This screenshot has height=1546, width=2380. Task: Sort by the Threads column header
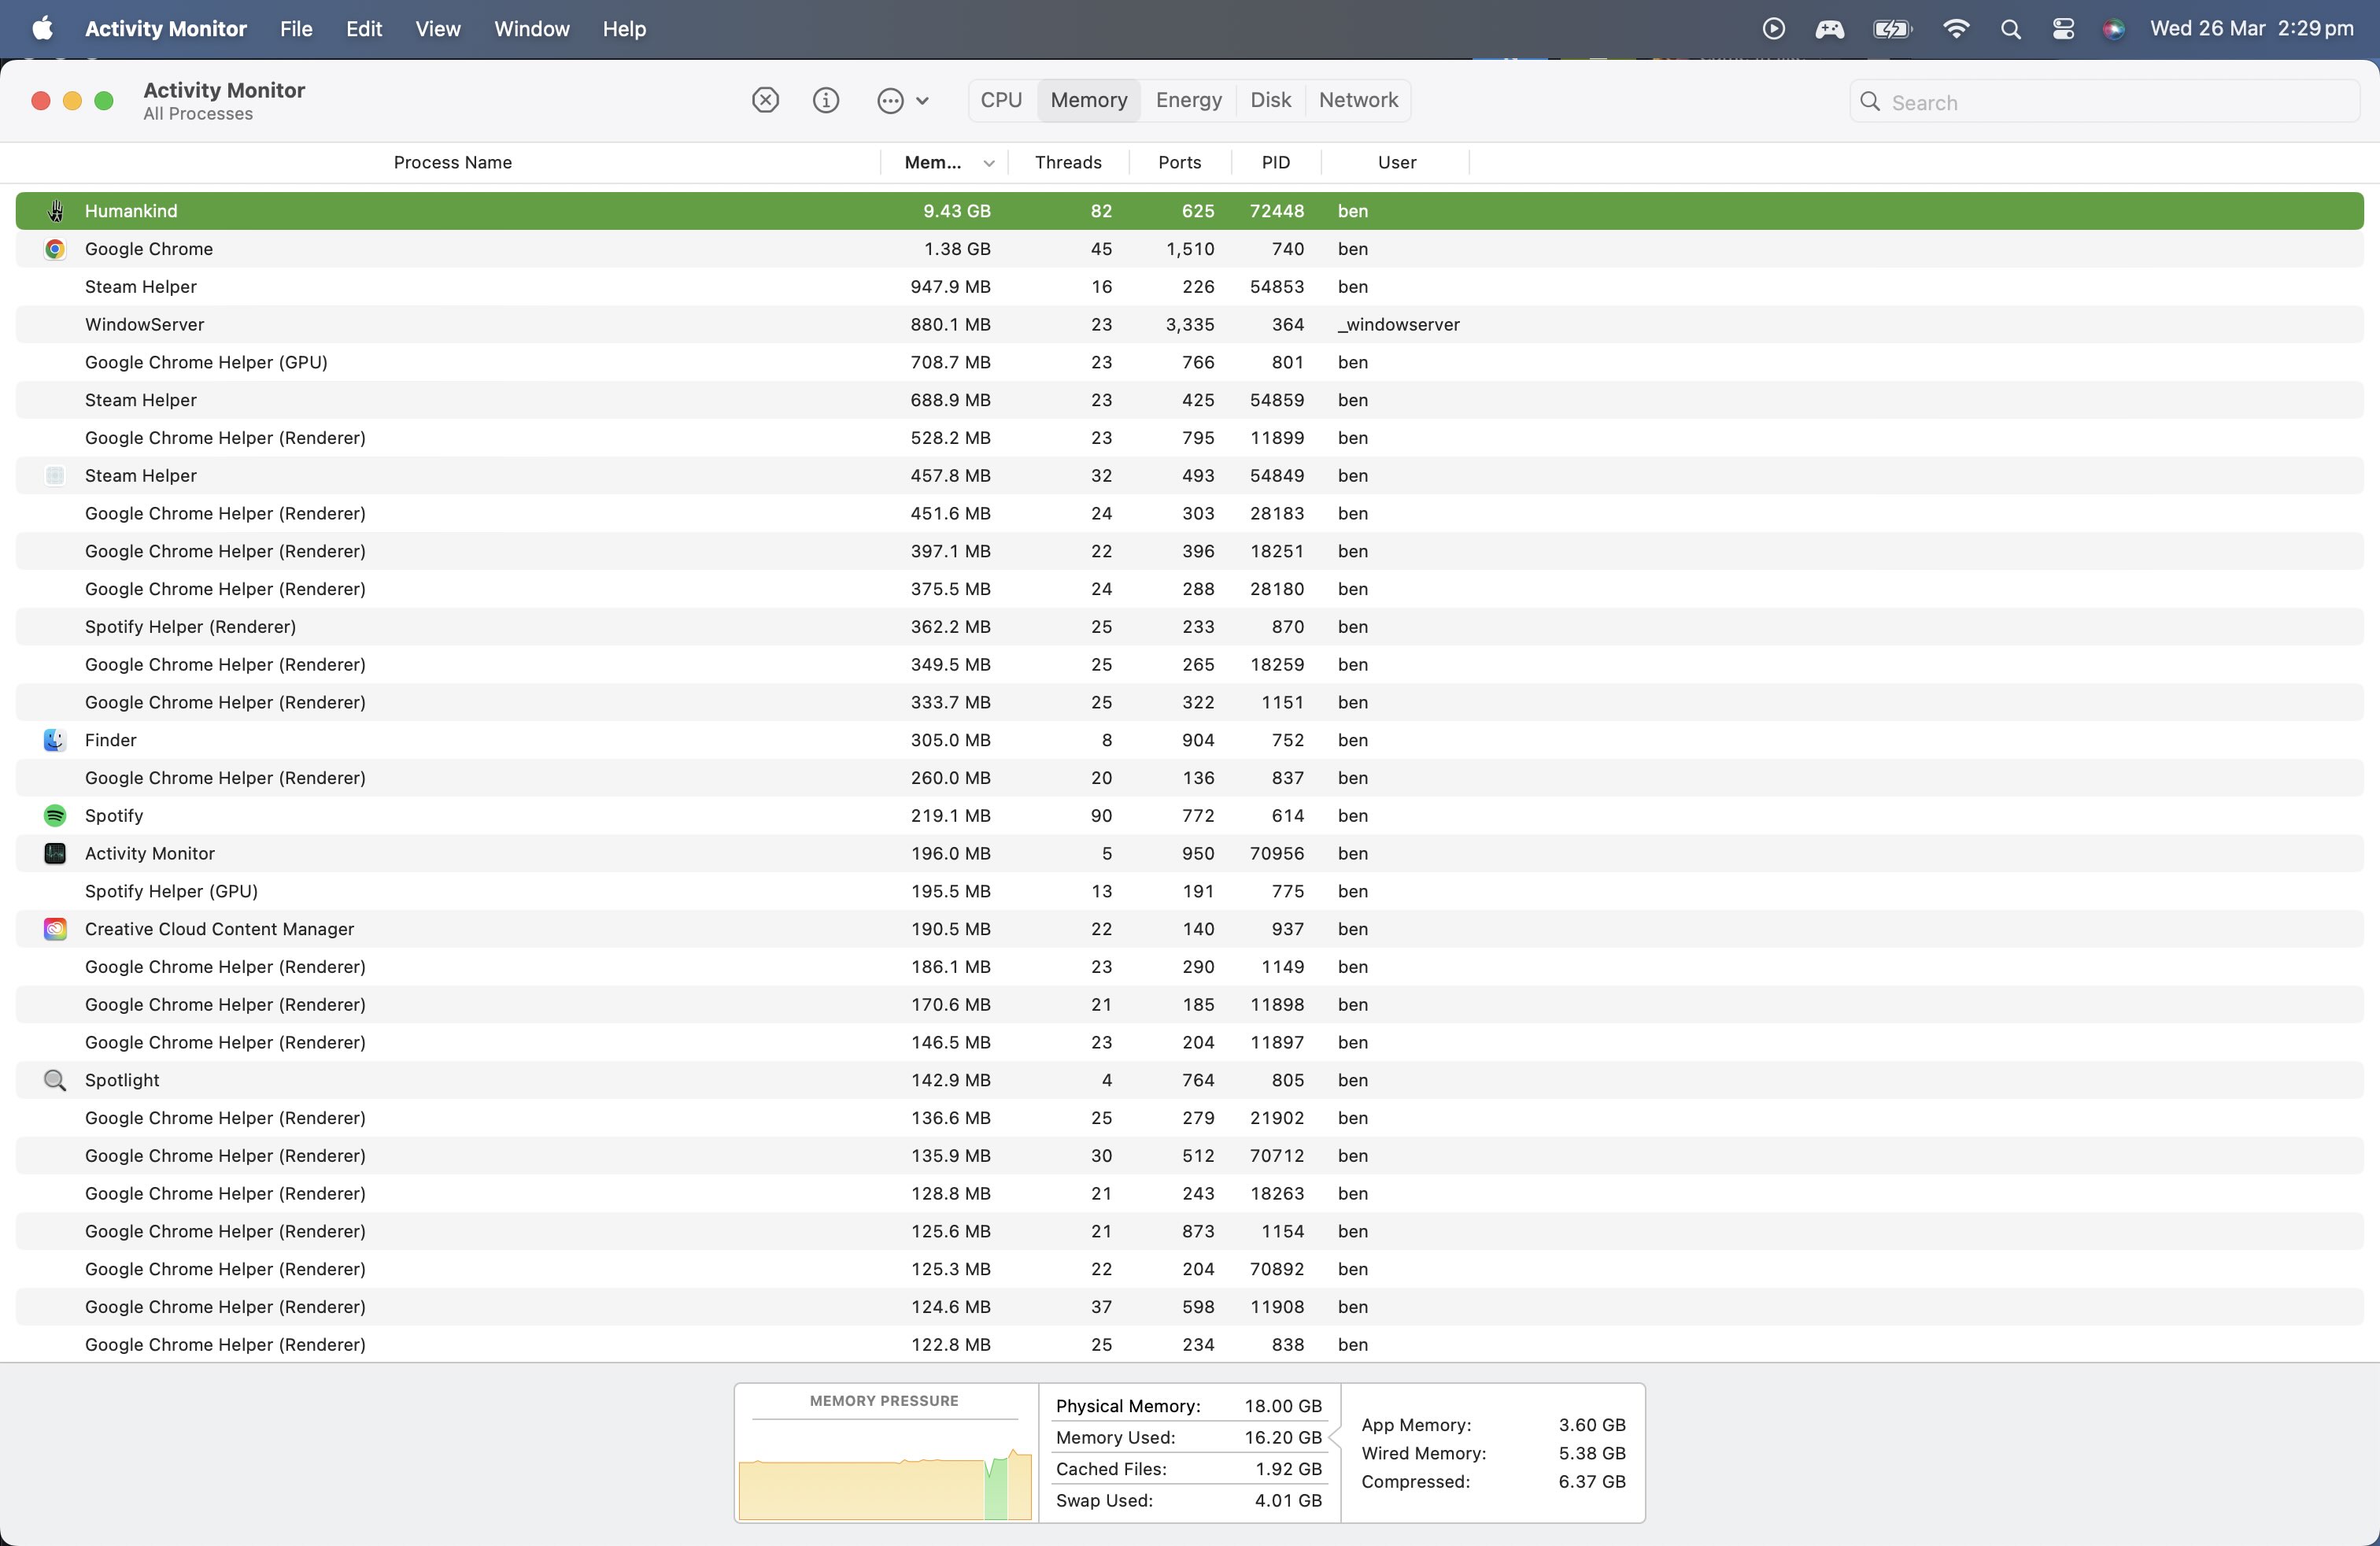(1068, 162)
